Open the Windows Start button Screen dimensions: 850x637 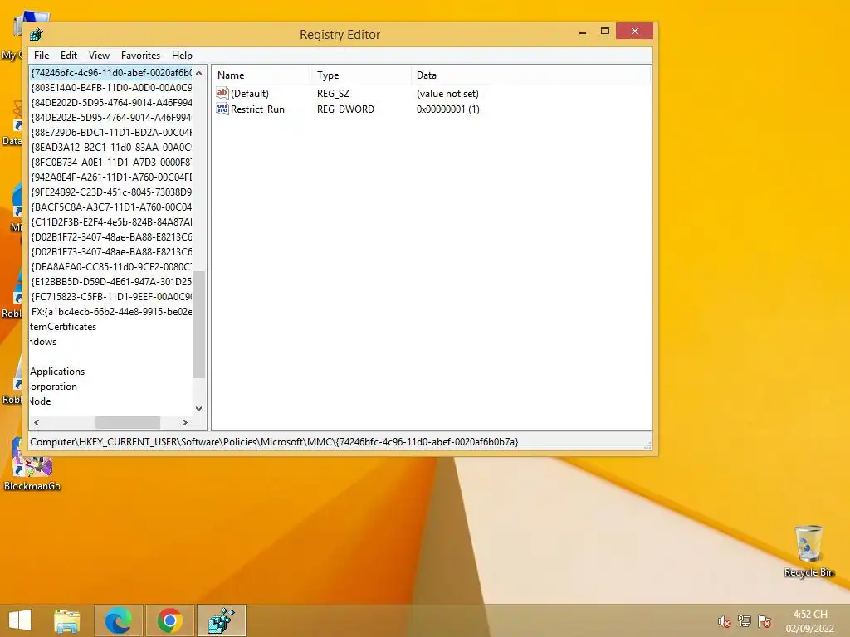pos(20,620)
